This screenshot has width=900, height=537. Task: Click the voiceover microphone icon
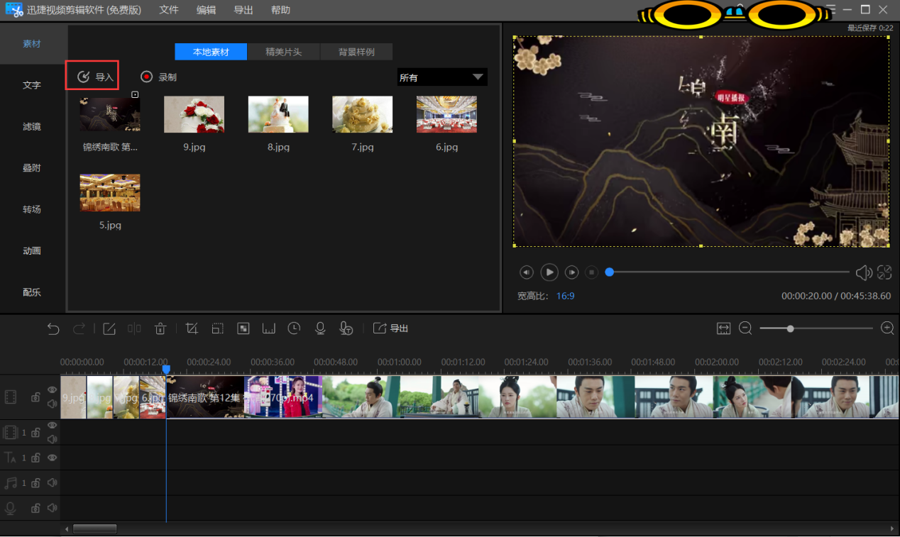[x=320, y=328]
